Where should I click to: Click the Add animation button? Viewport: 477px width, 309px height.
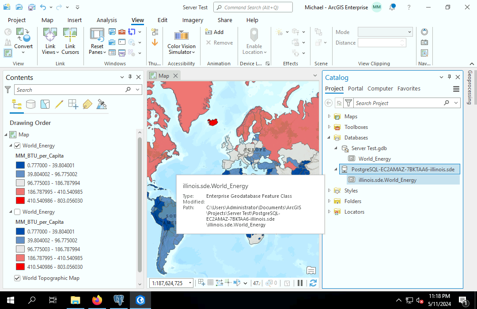[215, 32]
